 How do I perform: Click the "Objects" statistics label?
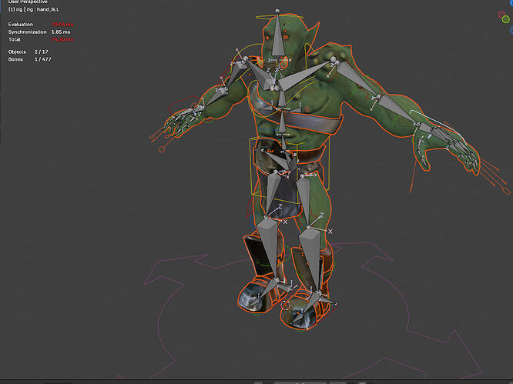pos(17,52)
